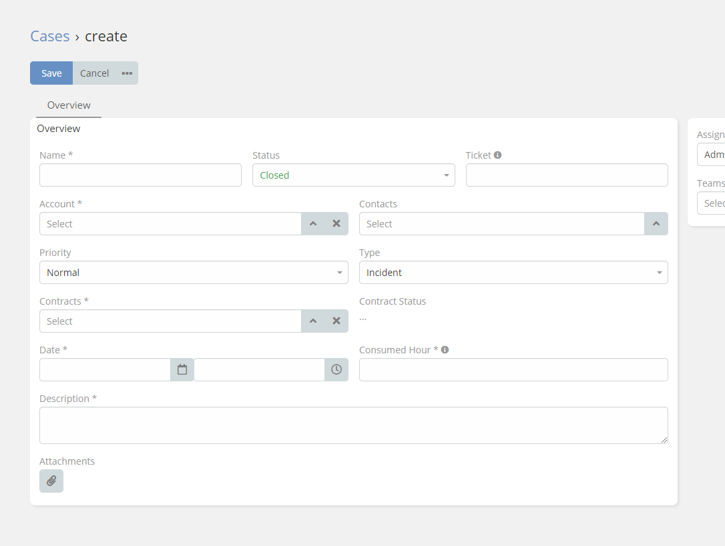725x546 pixels.
Task: Focus the Date text field
Action: [105, 369]
